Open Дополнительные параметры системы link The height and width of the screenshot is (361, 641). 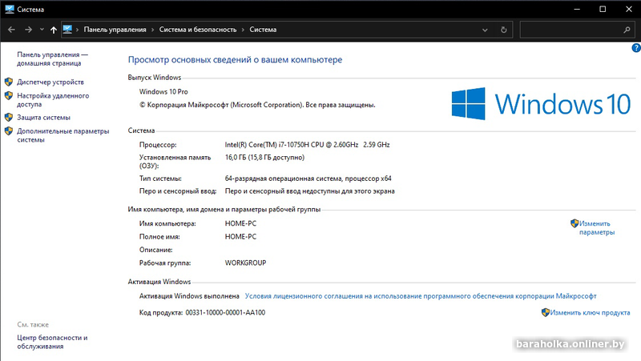63,135
